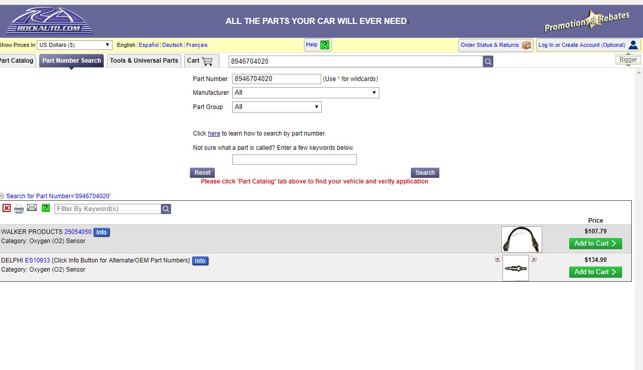Image resolution: width=643 pixels, height=370 pixels.
Task: Click Log In or Create Account
Action: pos(588,45)
